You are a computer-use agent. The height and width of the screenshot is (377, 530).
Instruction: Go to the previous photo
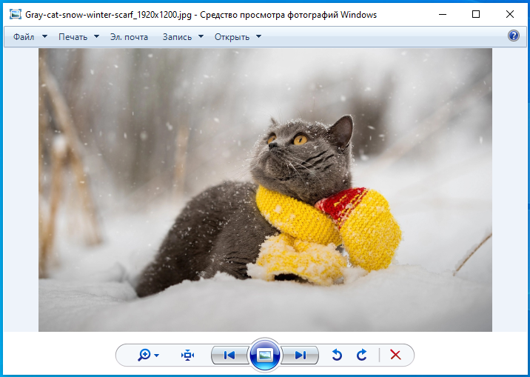coord(229,356)
